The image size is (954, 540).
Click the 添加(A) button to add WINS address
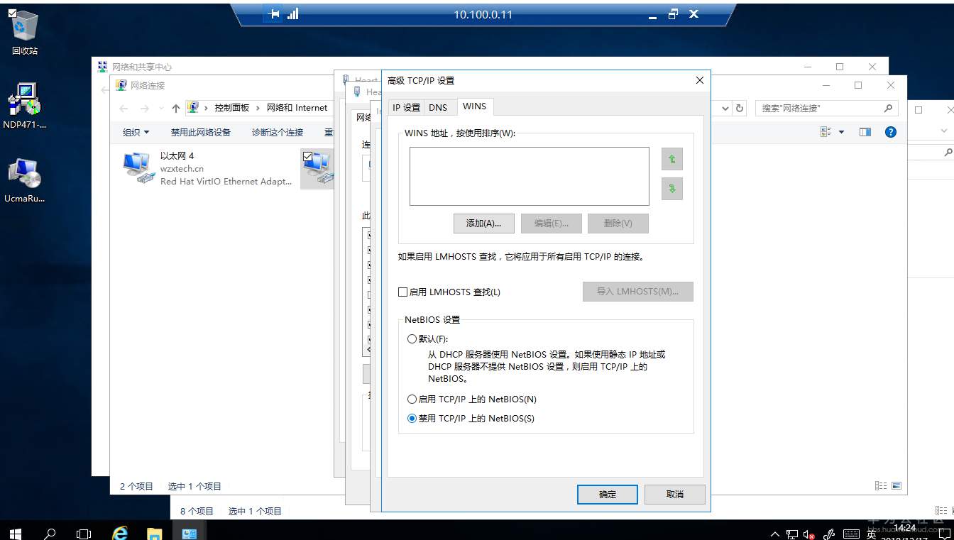pos(484,223)
